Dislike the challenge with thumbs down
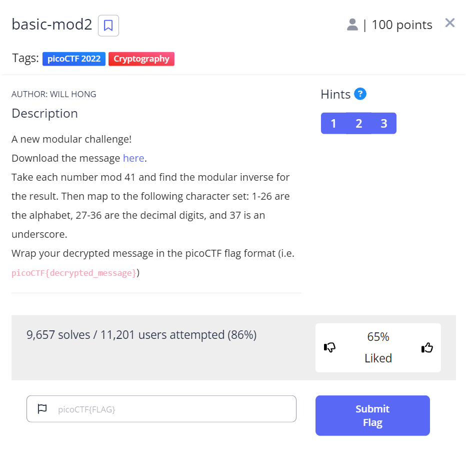This screenshot has width=466, height=449. [x=329, y=347]
